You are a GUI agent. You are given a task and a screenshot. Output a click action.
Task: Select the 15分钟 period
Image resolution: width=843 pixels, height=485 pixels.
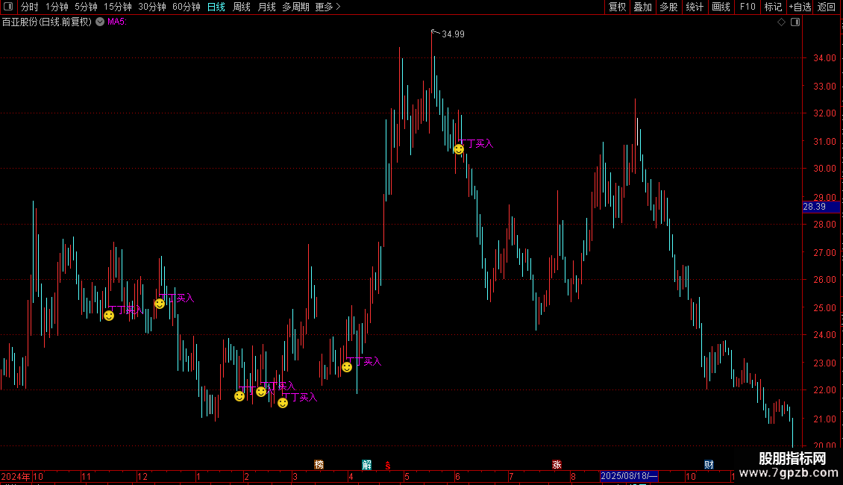pos(117,7)
